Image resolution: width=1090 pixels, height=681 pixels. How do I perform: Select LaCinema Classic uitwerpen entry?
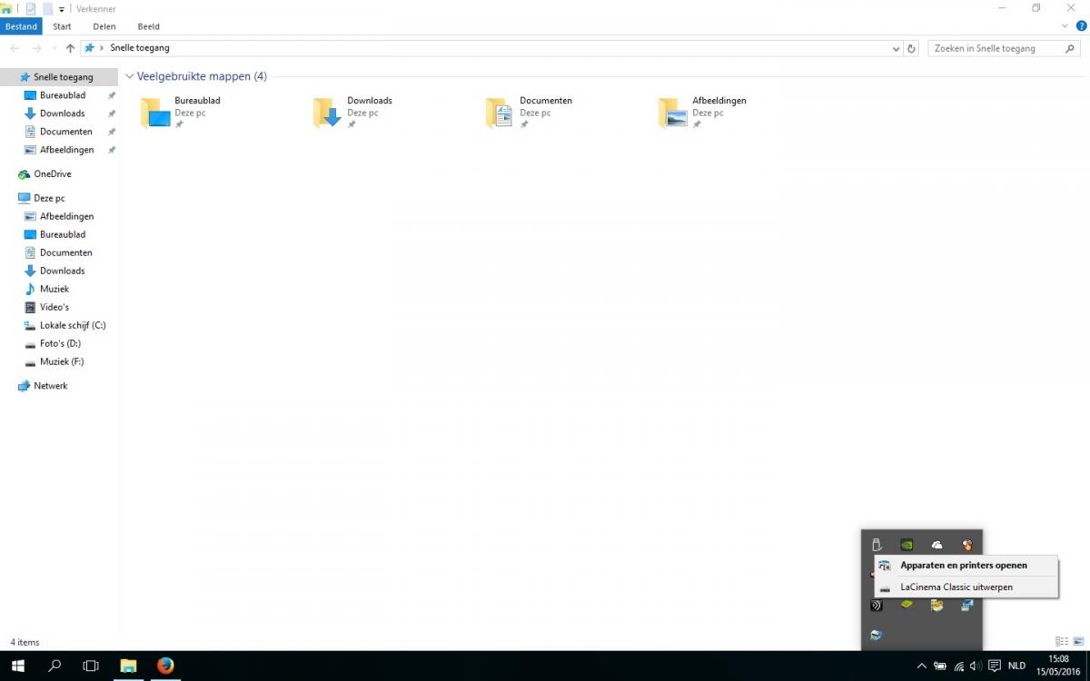[x=966, y=587]
